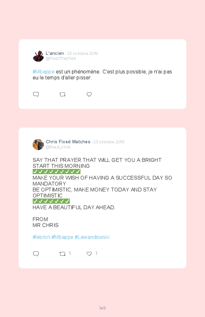Image resolution: width=205 pixels, height=317 pixels.
Task: Open the @Tm07745749 handle
Action: (61, 59)
